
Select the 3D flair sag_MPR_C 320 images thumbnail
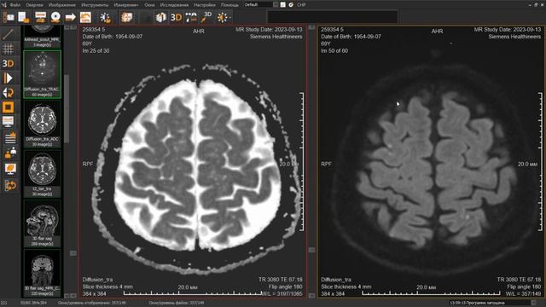[x=42, y=273]
